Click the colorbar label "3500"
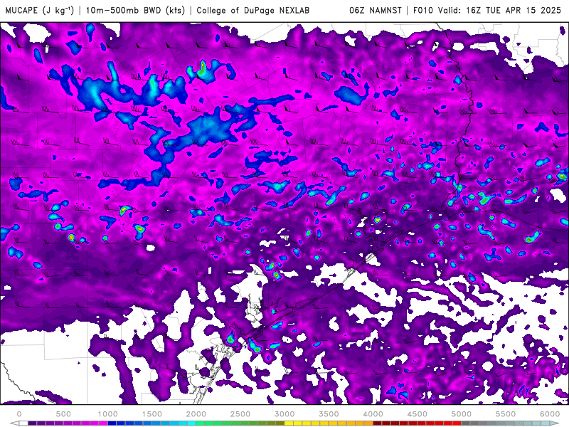The width and height of the screenshot is (569, 427). 329,414
